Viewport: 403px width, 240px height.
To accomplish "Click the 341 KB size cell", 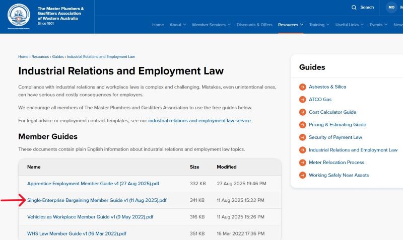I will click(x=197, y=200).
